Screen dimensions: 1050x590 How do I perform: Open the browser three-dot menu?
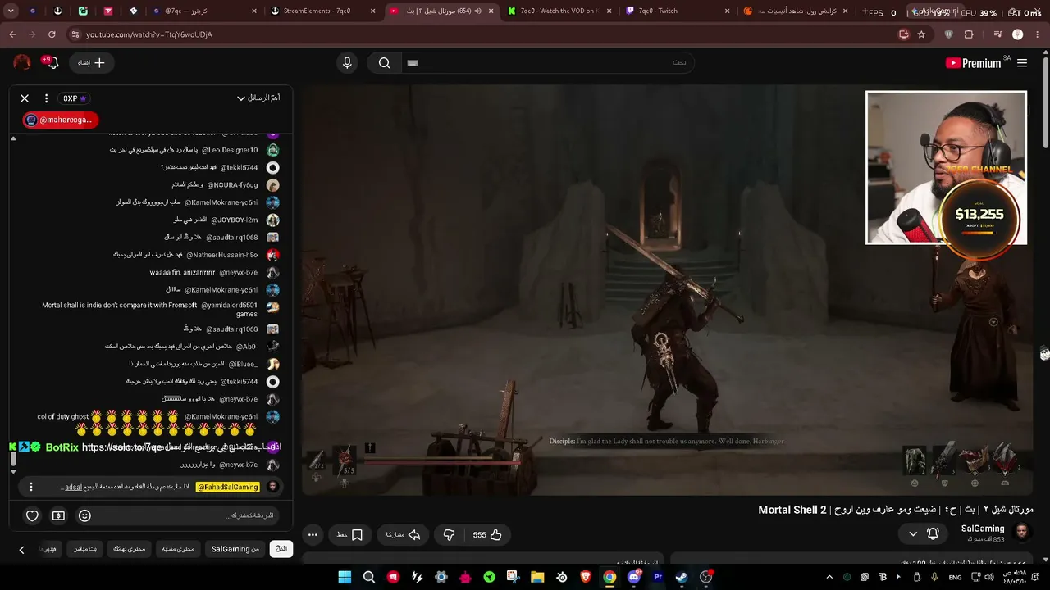click(1037, 34)
